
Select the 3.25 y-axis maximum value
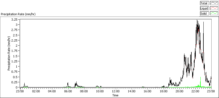[15, 20]
